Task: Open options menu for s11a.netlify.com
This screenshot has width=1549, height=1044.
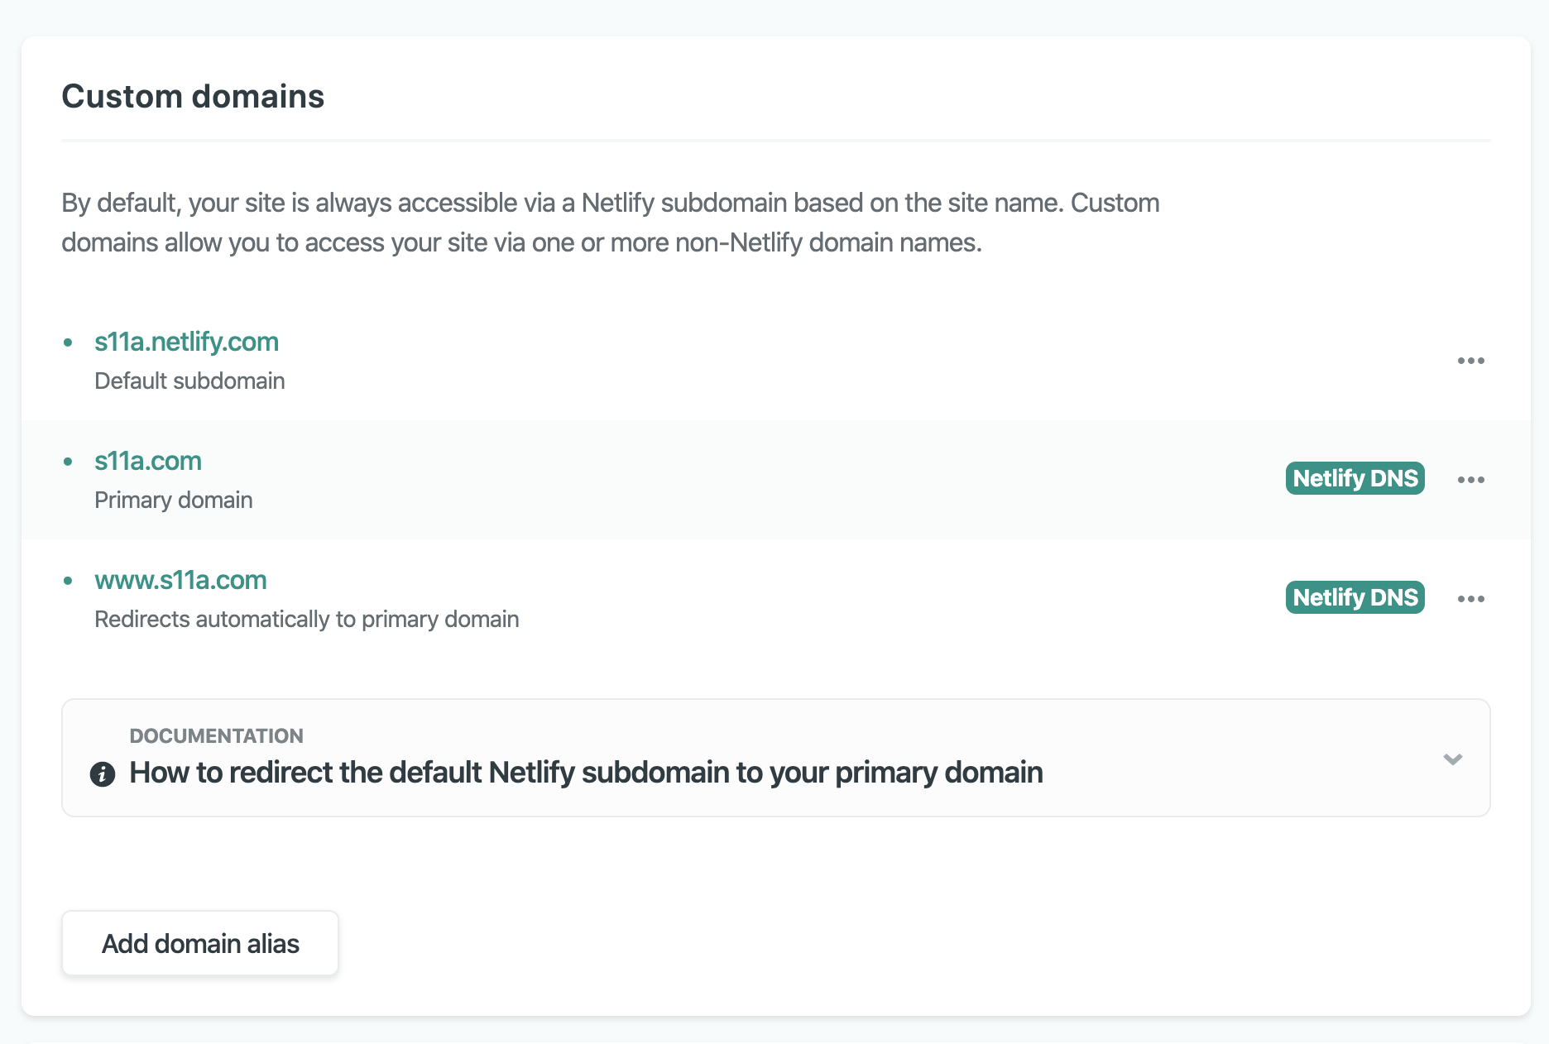Action: click(1470, 361)
